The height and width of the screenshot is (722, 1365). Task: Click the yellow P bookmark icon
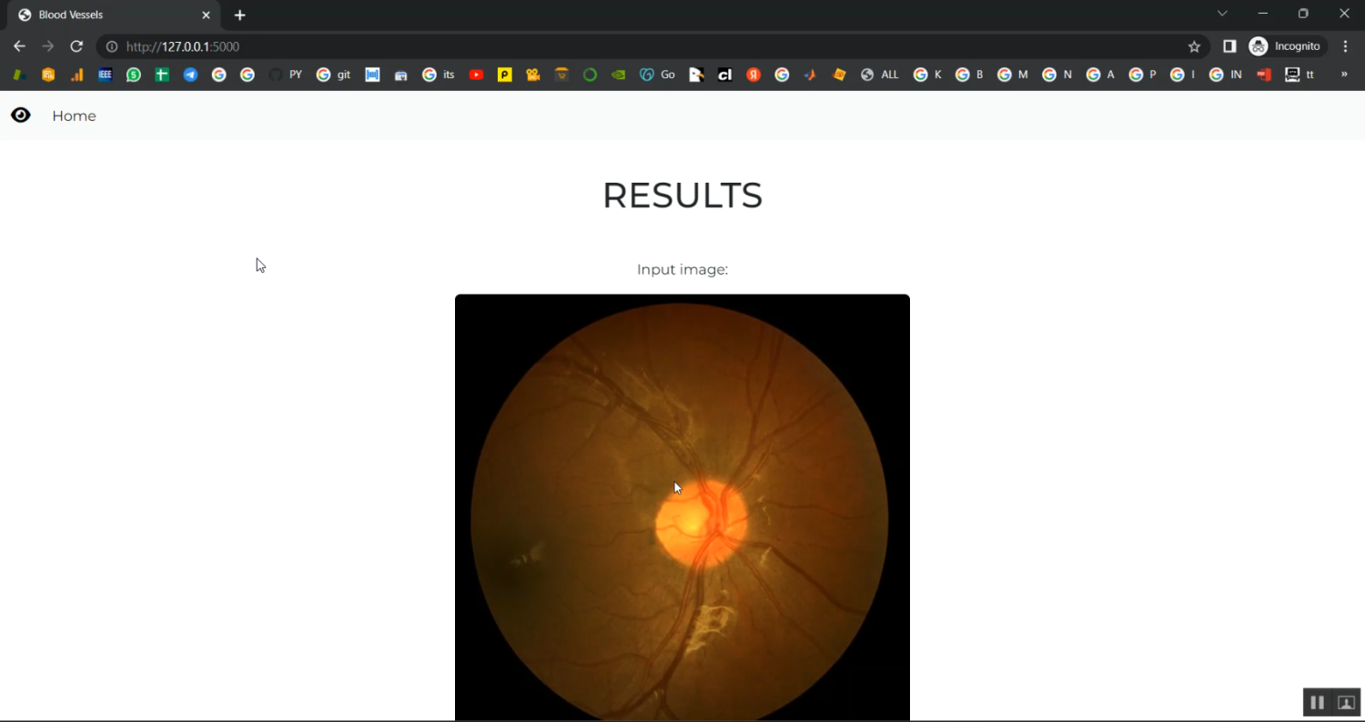pos(504,75)
